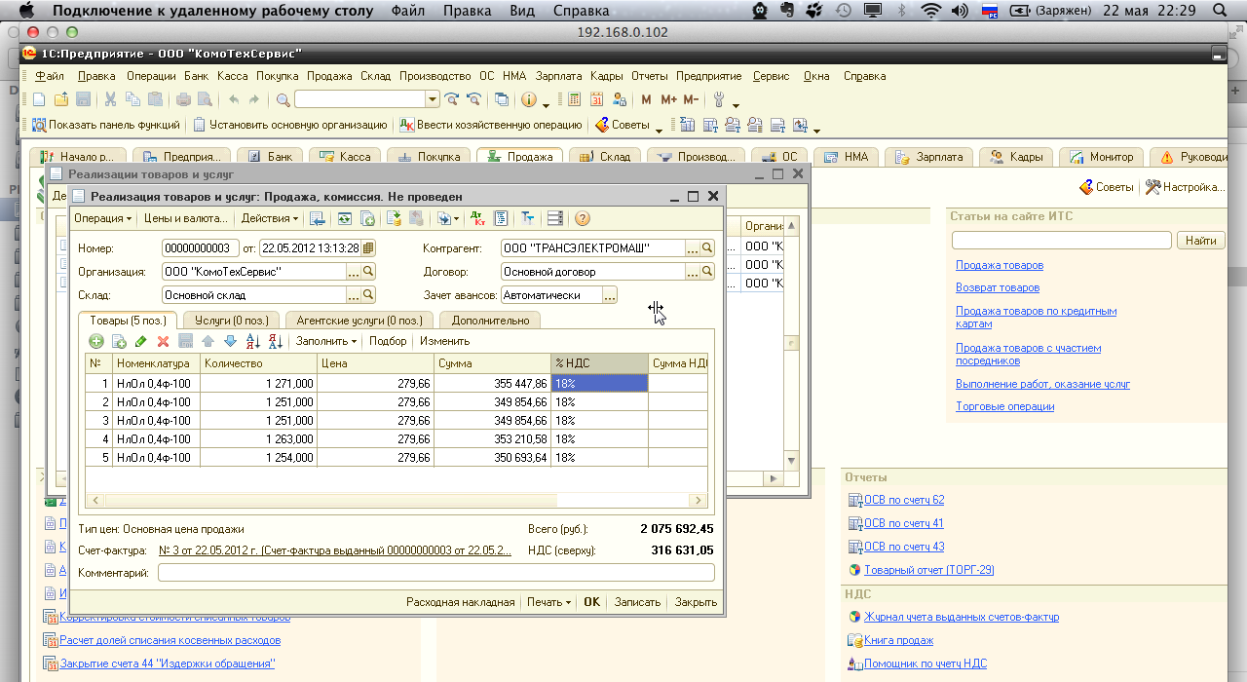The height and width of the screenshot is (682, 1247).
Task: Click the Записать button
Action: pos(637,602)
